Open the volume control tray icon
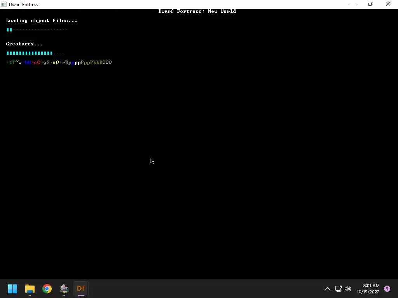The height and width of the screenshot is (298, 398). pyautogui.click(x=348, y=289)
